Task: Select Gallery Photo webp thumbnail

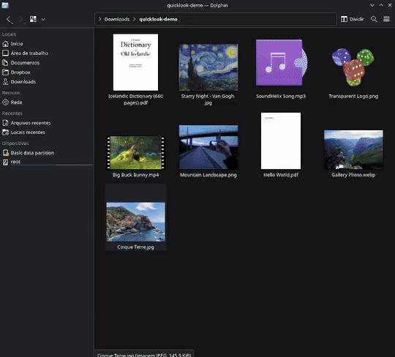Action: (x=353, y=150)
